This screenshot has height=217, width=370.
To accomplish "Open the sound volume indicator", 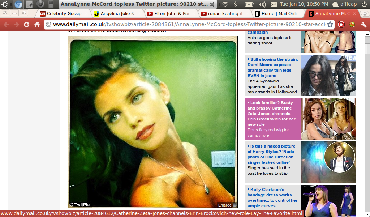I will coord(262,4).
